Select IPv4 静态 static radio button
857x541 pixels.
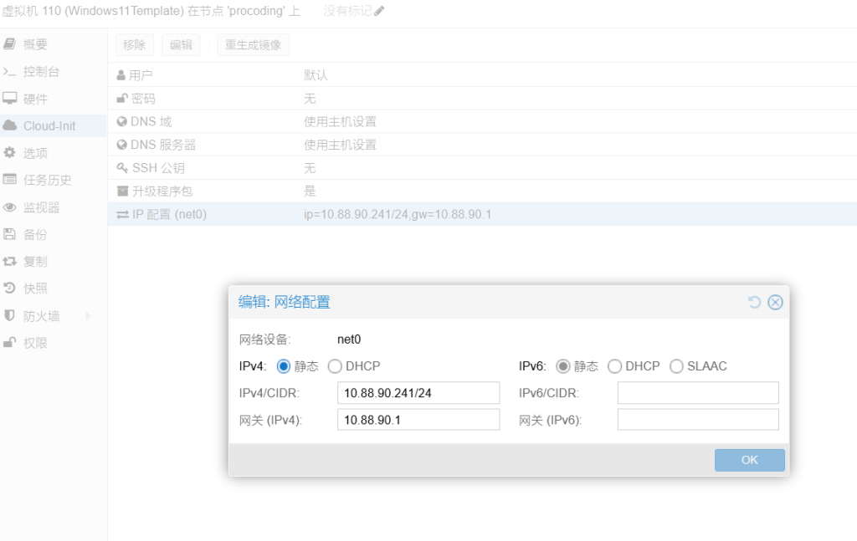pyautogui.click(x=283, y=366)
